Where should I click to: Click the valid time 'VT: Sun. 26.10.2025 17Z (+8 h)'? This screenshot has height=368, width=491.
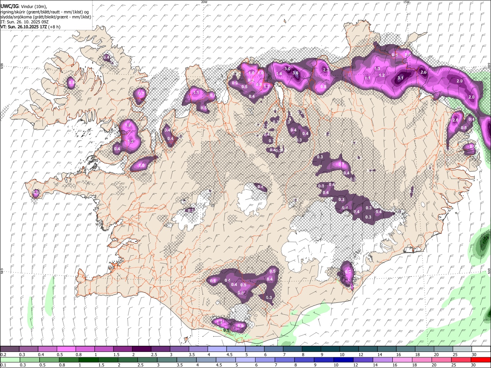click(30, 27)
